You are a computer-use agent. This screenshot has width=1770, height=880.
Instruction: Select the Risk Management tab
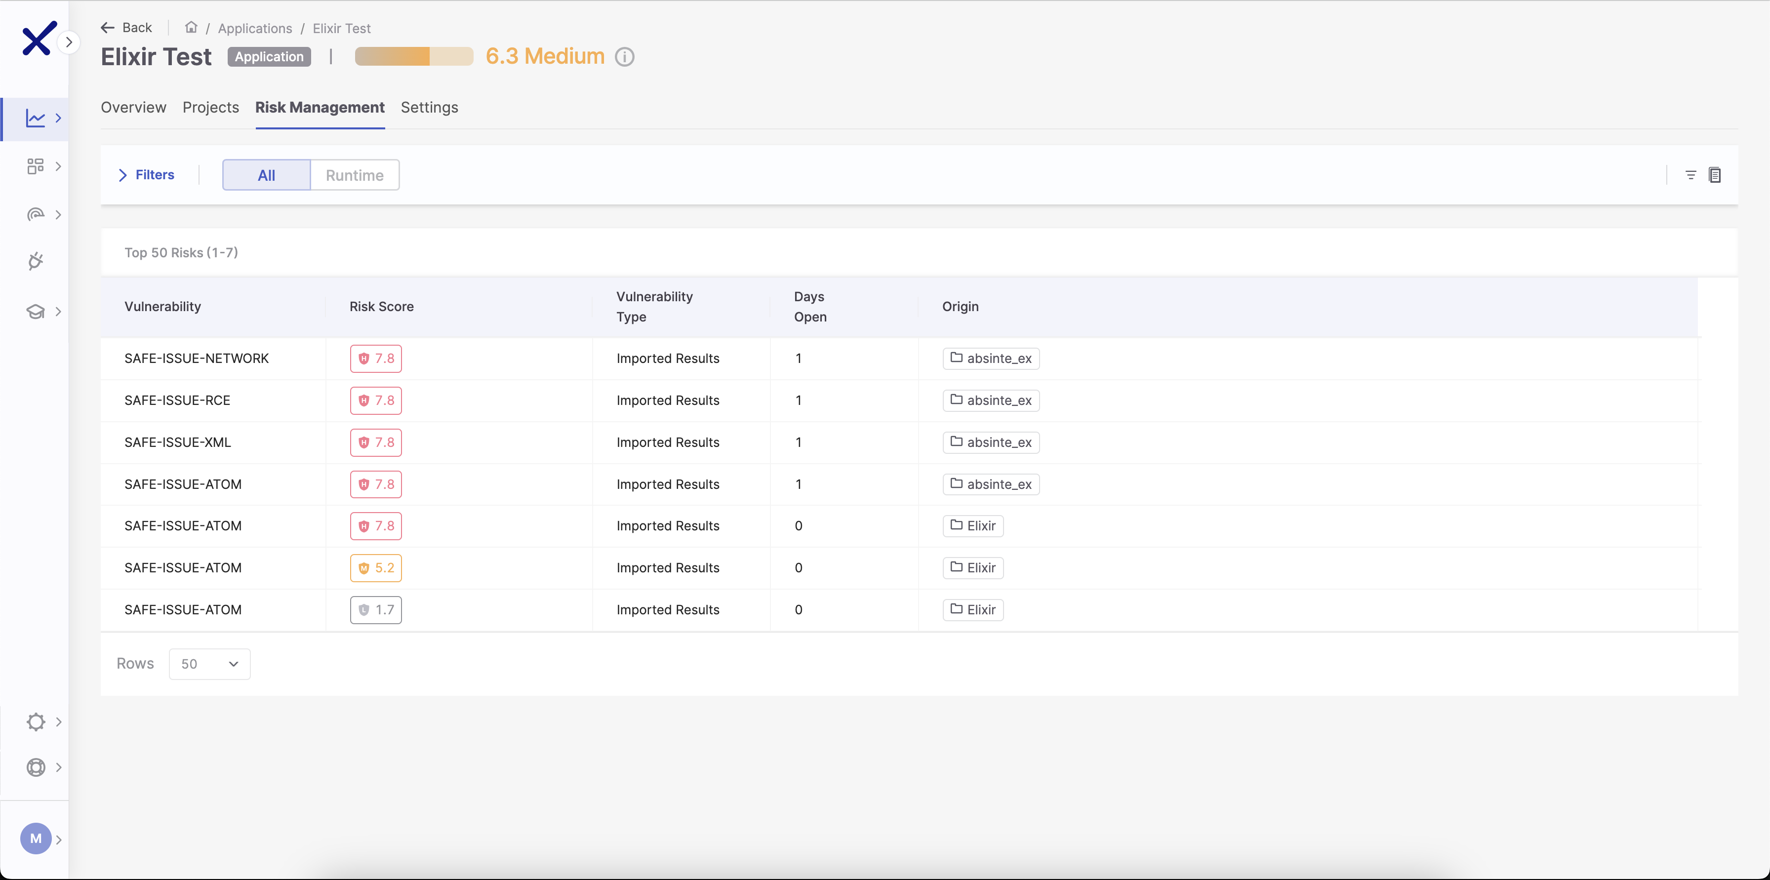point(320,107)
